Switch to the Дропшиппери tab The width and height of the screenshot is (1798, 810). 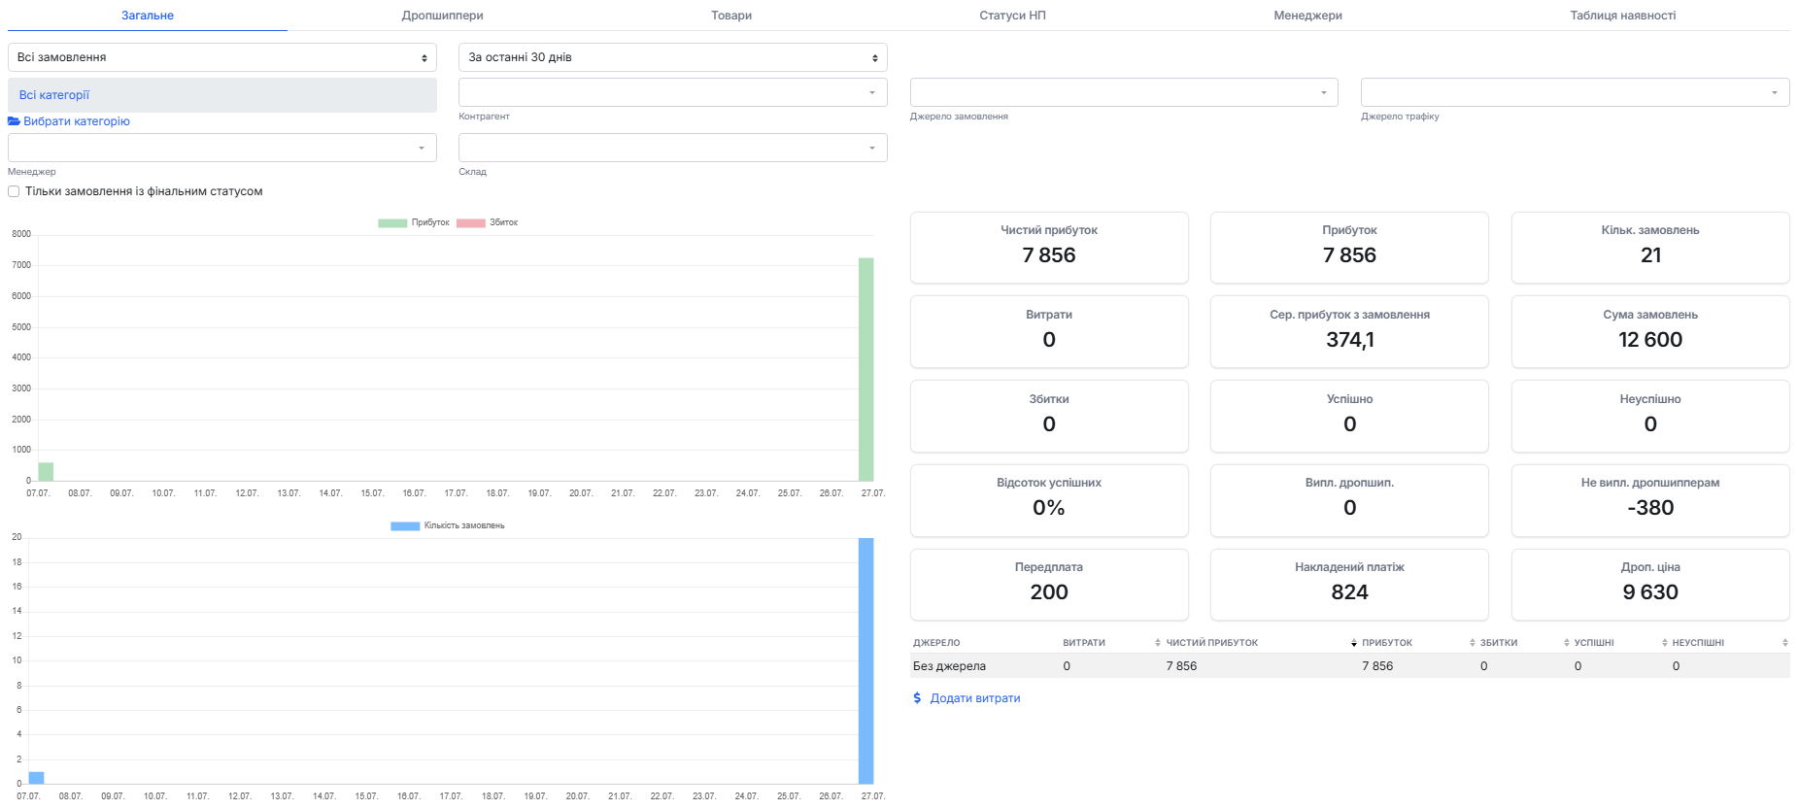(443, 16)
